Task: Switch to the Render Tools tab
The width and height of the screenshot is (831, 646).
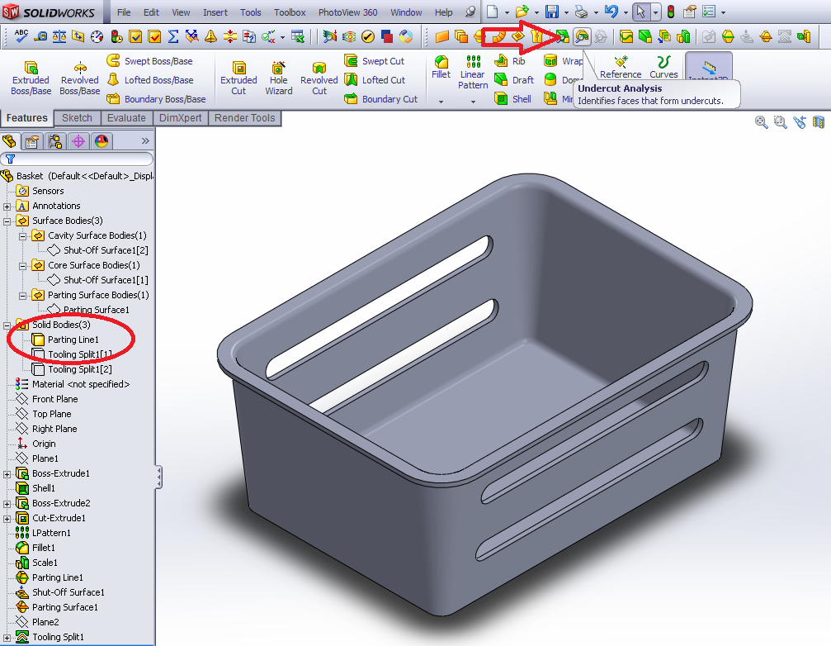Action: click(244, 118)
